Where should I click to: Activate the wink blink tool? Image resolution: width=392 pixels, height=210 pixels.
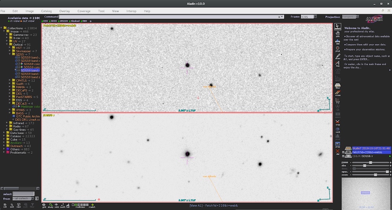pos(56,206)
